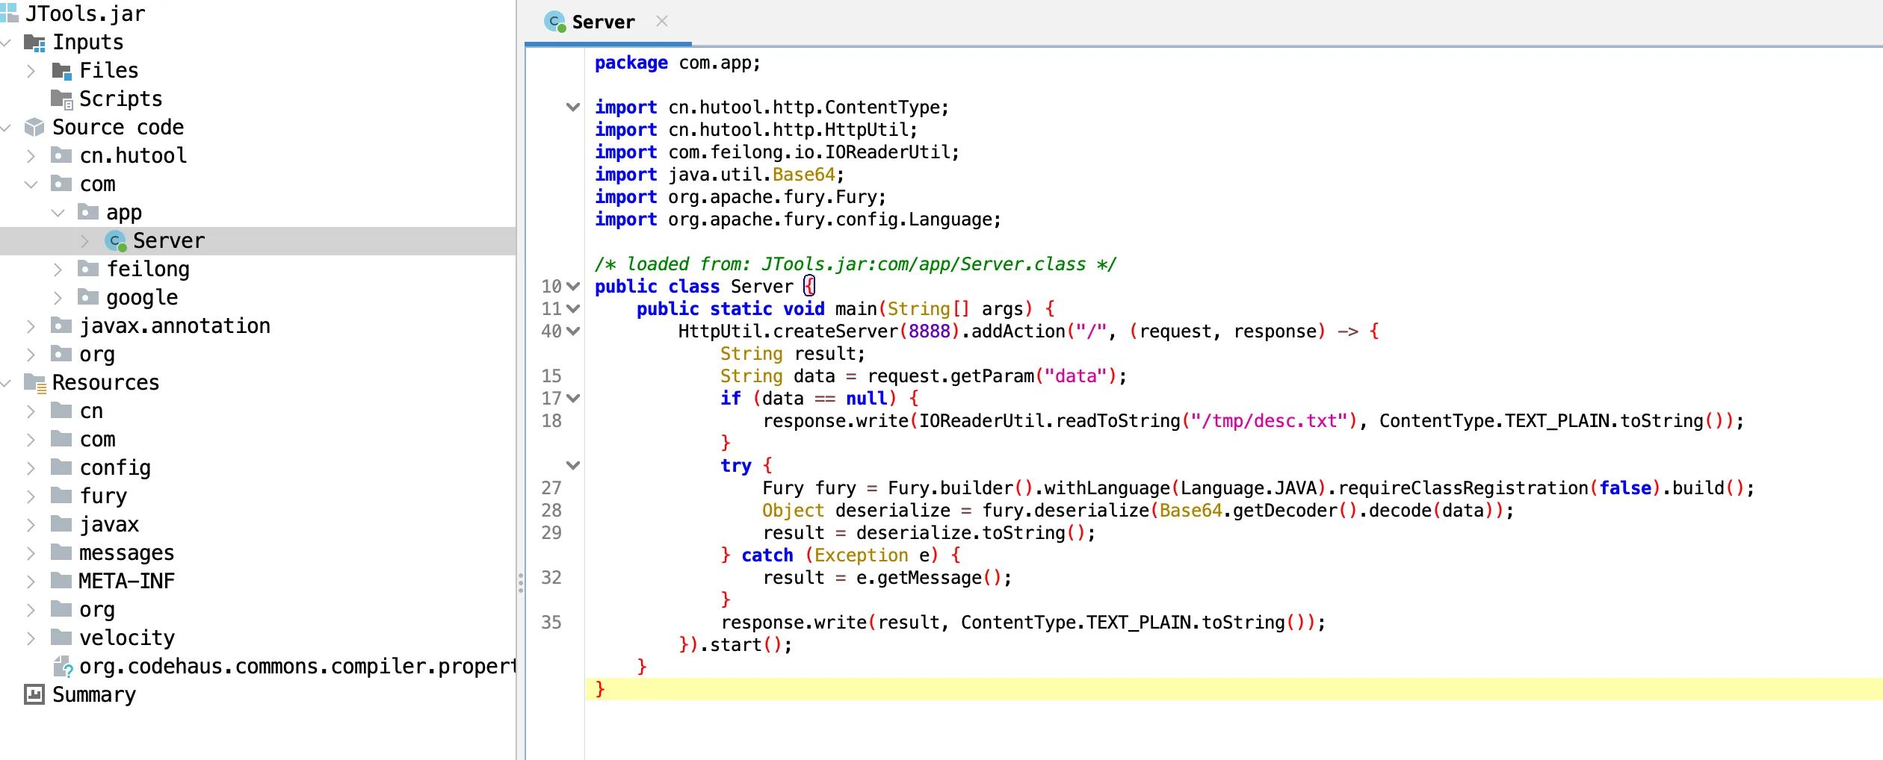This screenshot has height=760, width=1883.
Task: Click the Source code package icon
Action: tap(34, 128)
